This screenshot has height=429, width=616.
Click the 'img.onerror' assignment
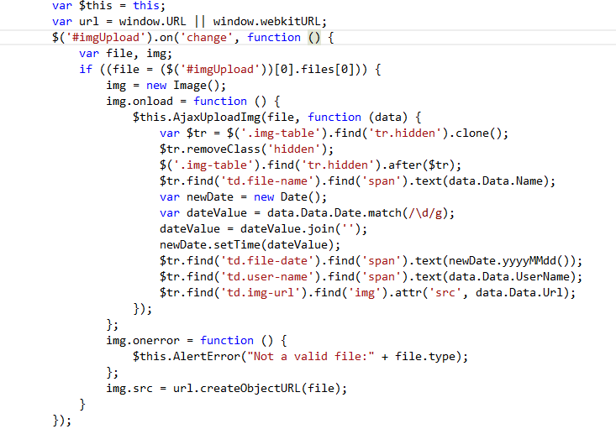click(143, 341)
